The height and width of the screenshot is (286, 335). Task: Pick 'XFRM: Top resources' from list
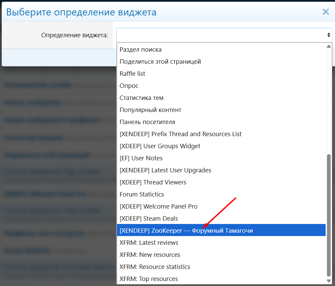coord(149,279)
